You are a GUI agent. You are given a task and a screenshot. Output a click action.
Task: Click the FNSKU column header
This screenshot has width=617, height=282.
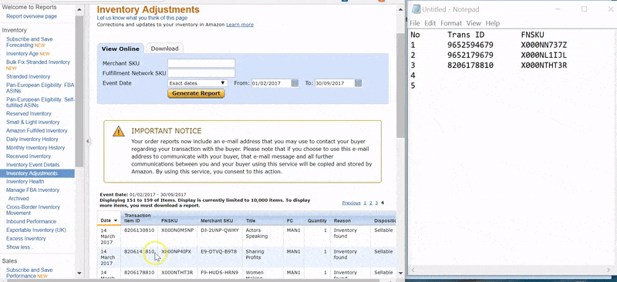click(169, 220)
